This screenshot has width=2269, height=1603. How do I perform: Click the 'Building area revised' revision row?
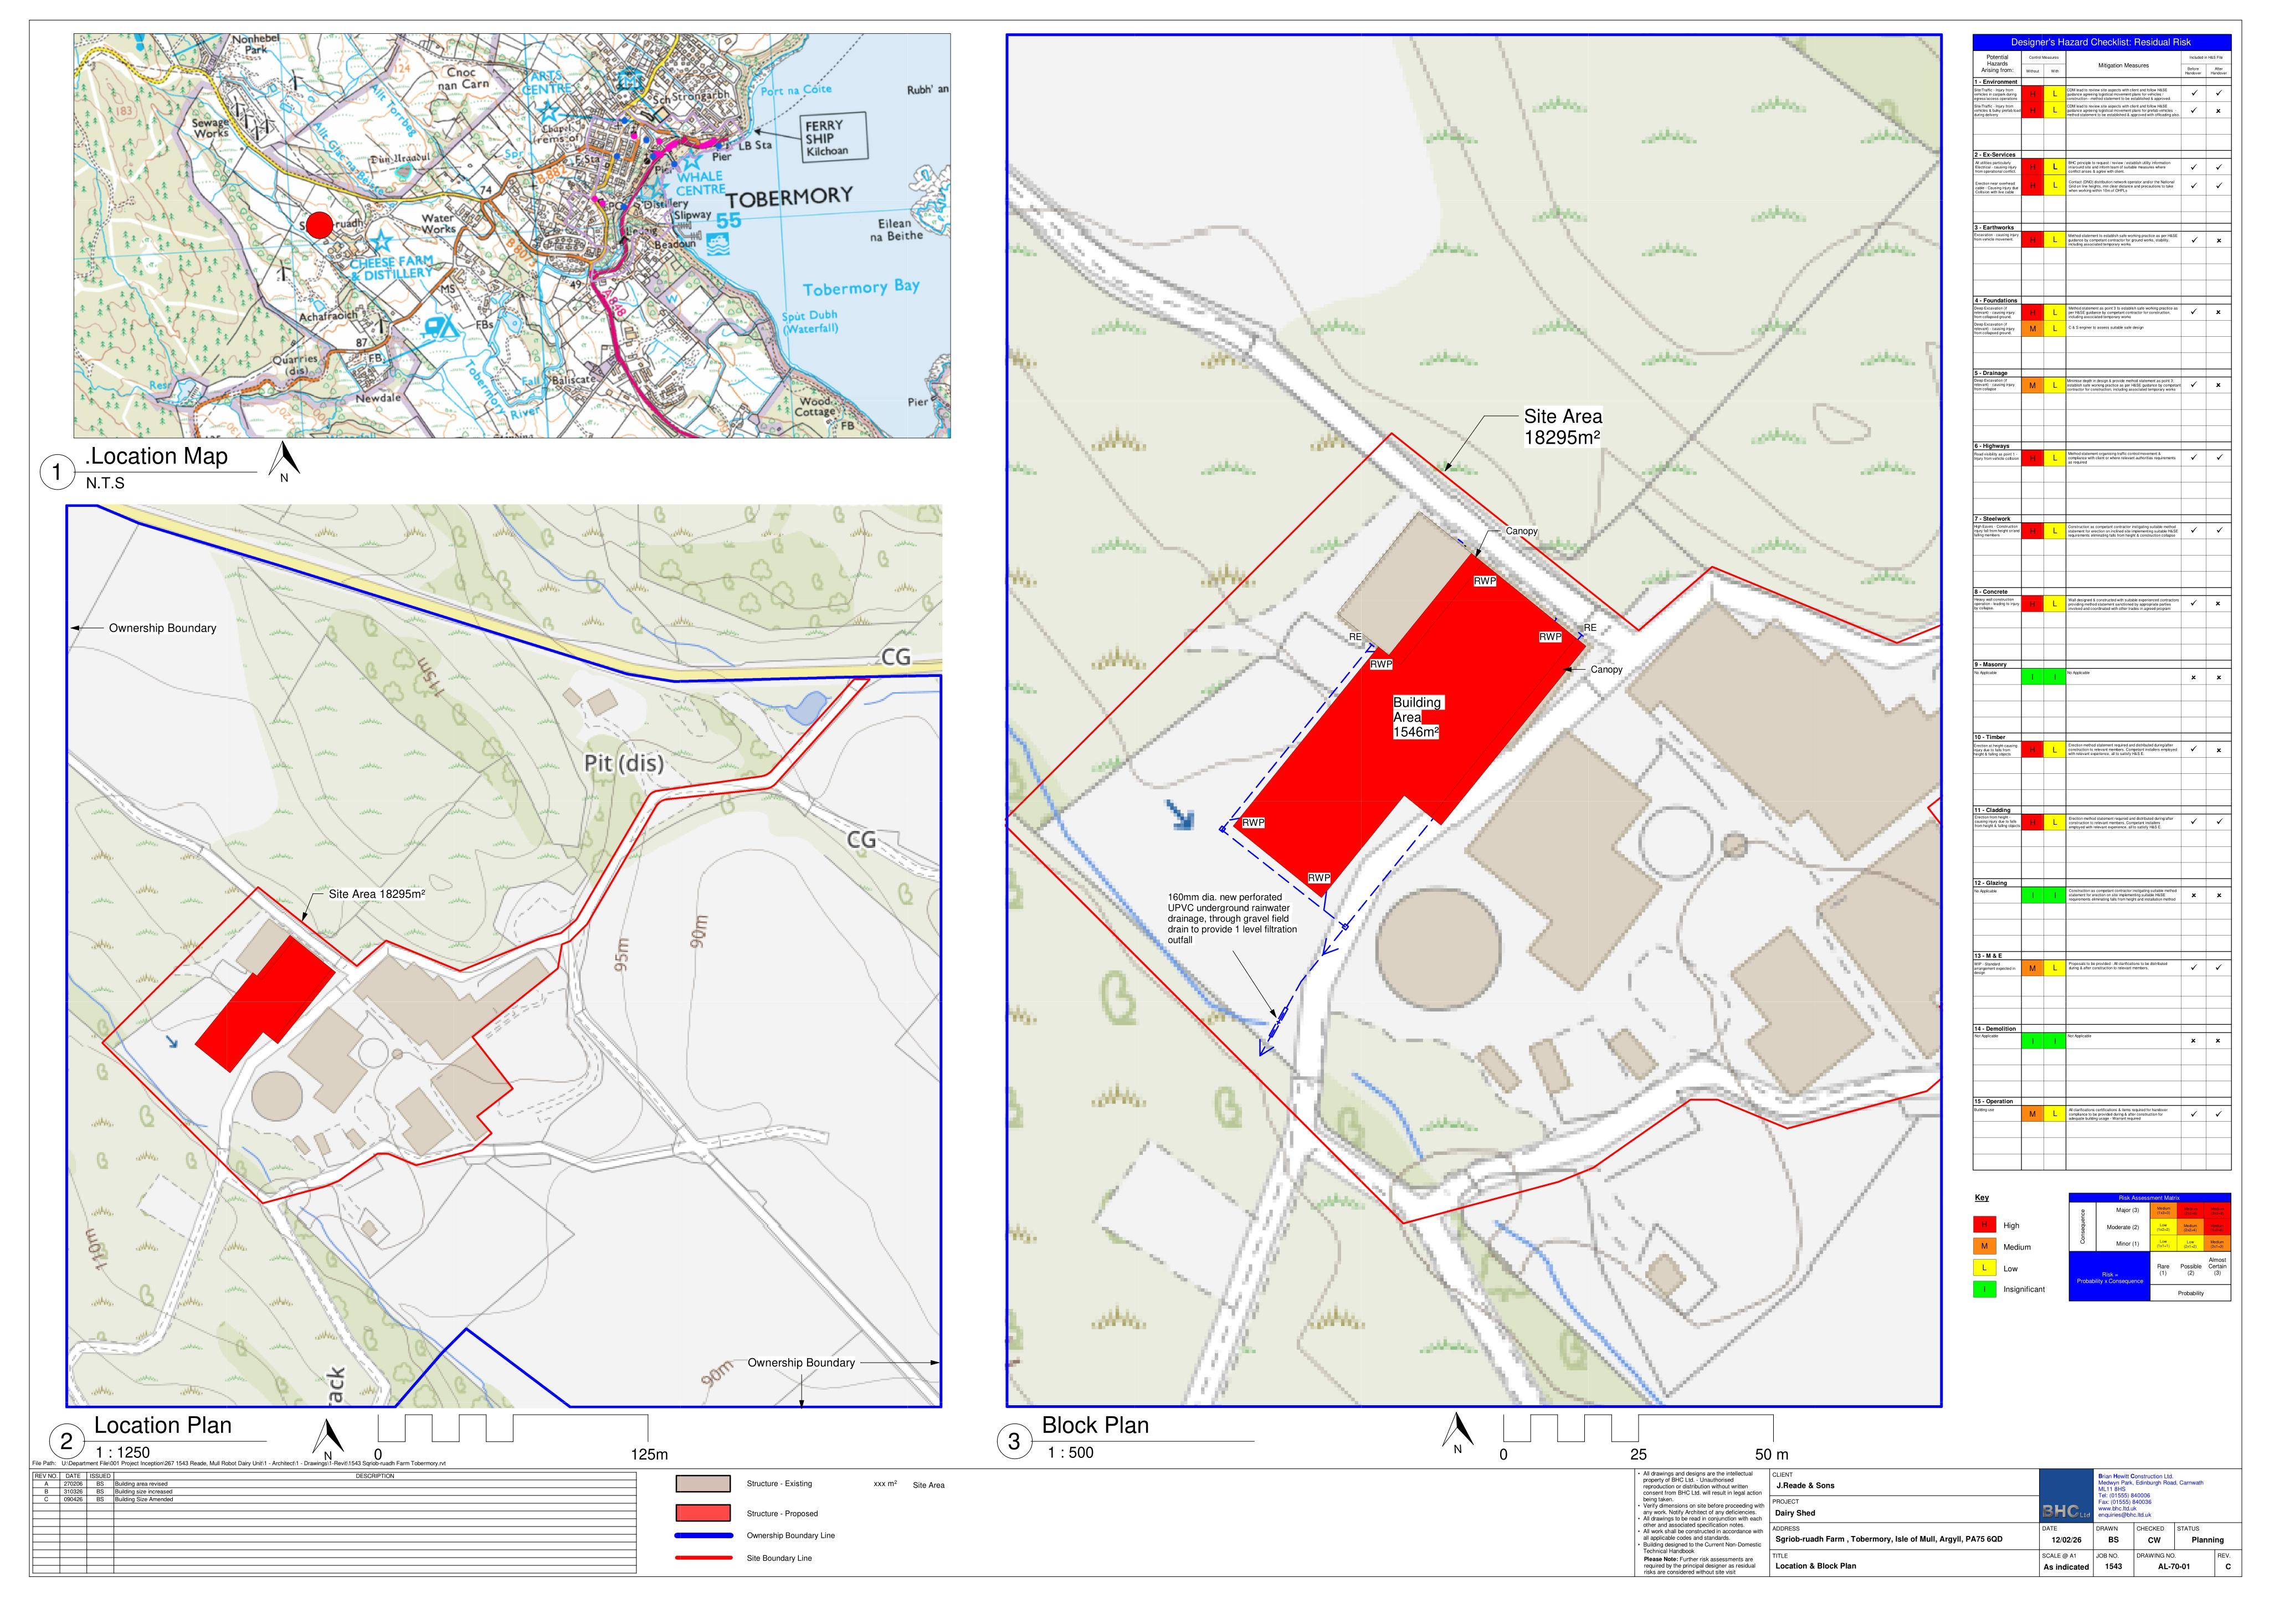334,1483
